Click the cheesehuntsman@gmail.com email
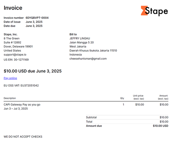Viewport: 173px width, 143px height. pyautogui.click(x=88, y=59)
